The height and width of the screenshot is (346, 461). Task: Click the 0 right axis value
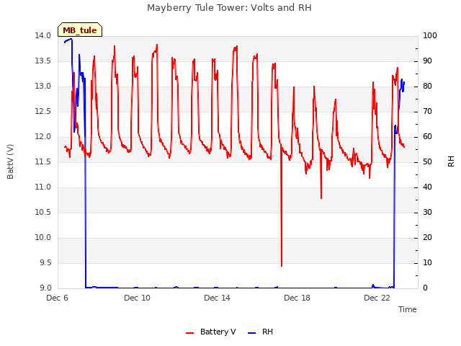tap(425, 288)
